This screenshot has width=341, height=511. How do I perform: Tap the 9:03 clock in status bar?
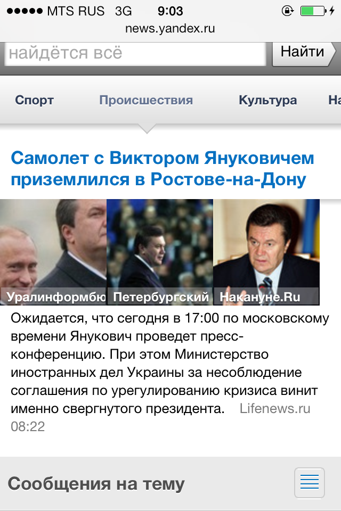tap(170, 11)
